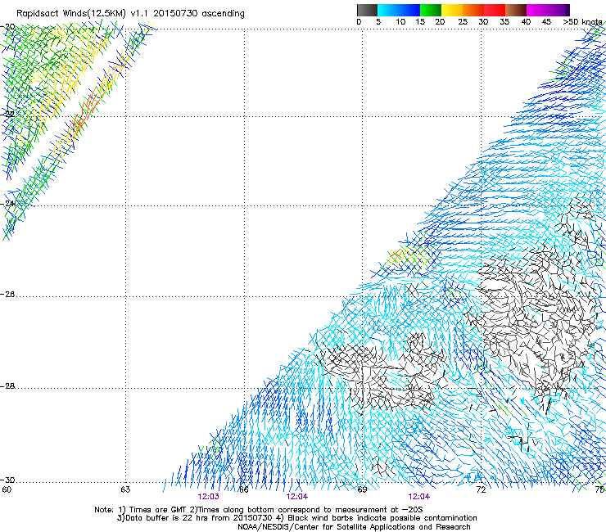
Task: Pick the yellow 20-25 knots legend swatch
Action: click(452, 10)
